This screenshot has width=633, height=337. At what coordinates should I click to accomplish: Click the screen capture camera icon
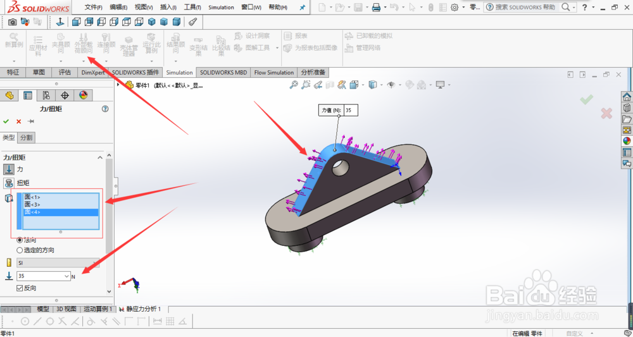pos(13,21)
